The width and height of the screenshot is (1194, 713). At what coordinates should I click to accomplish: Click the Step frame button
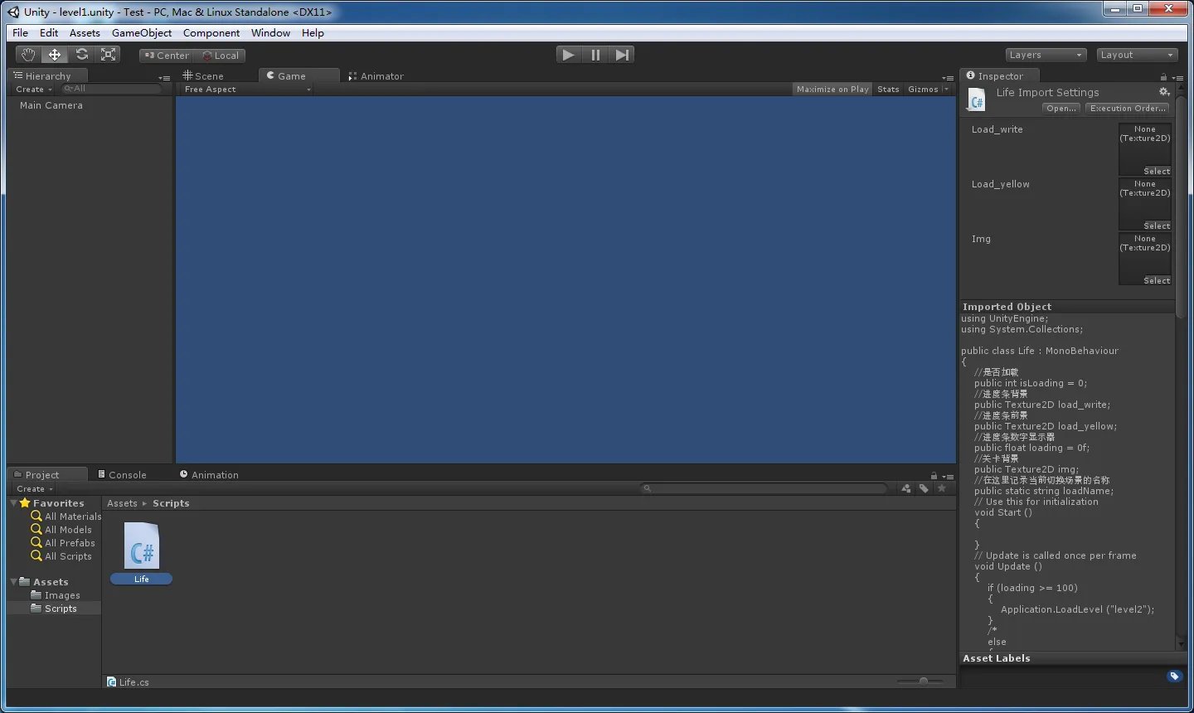(x=622, y=55)
